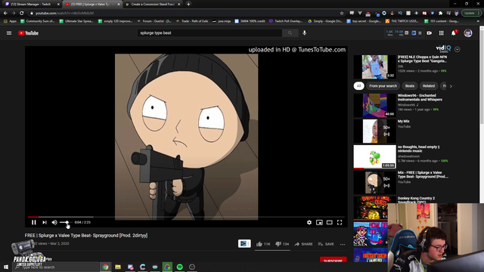Select the Related filter chip
The width and height of the screenshot is (484, 272).
pyautogui.click(x=429, y=86)
